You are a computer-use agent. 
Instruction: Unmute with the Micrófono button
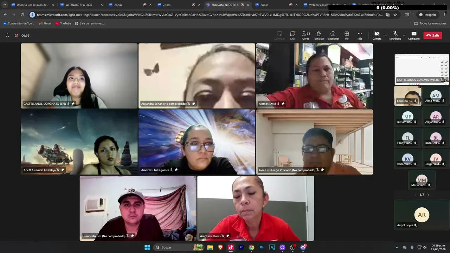click(395, 35)
